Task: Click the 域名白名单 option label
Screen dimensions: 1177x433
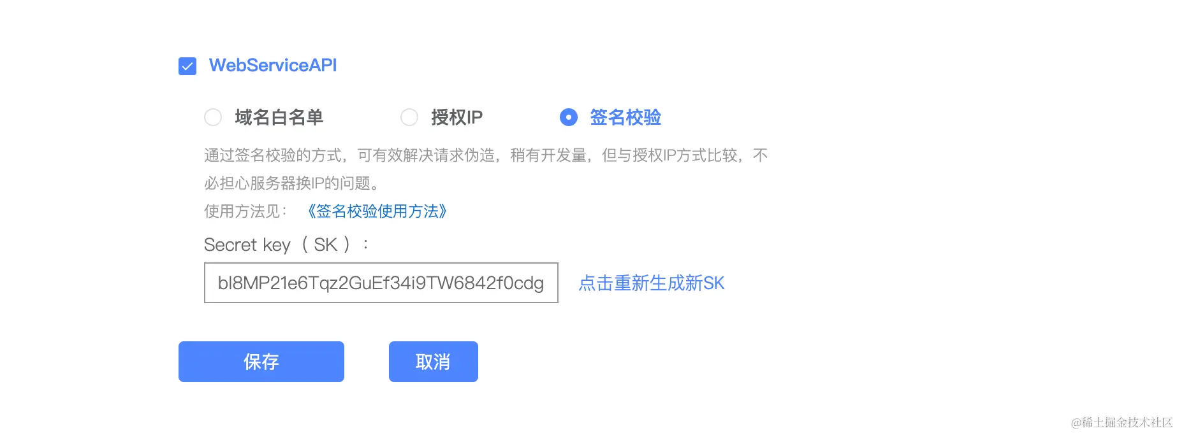Action: click(x=279, y=117)
